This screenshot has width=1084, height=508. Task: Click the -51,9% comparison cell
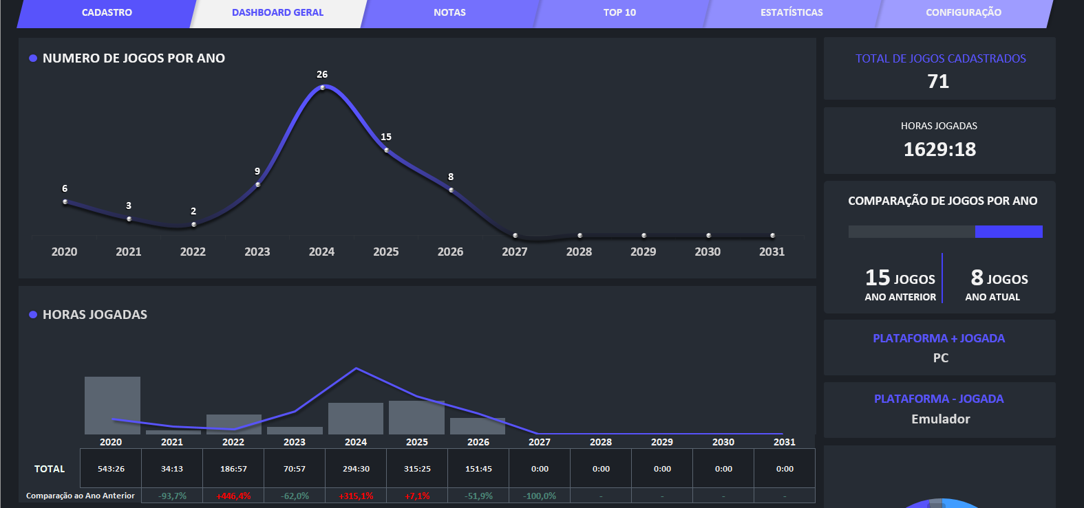(478, 496)
